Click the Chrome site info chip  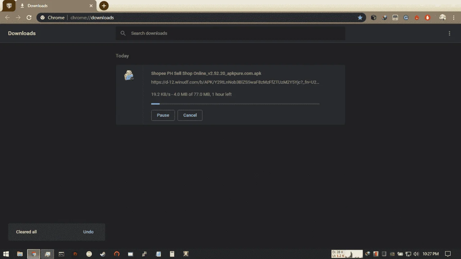(x=53, y=17)
